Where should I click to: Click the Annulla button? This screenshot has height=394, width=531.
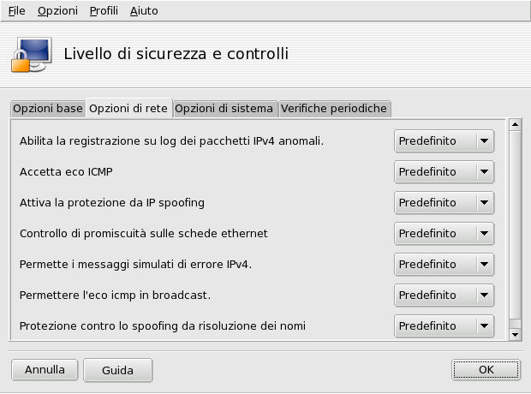pyautogui.click(x=45, y=370)
